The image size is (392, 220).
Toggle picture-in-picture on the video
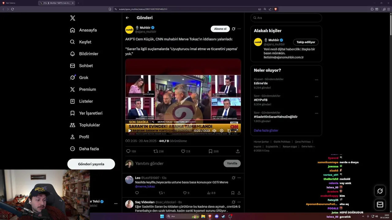click(229, 131)
